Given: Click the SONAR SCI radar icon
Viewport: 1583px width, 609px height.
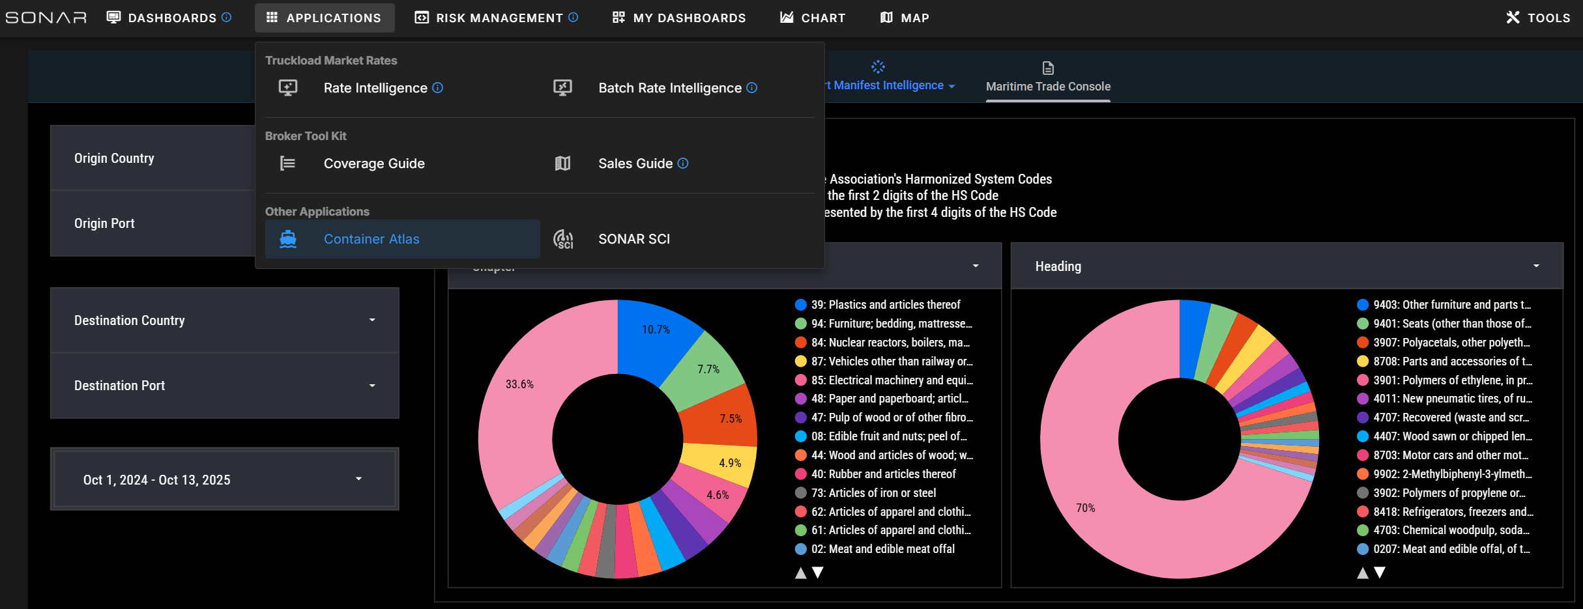Looking at the screenshot, I should tap(562, 239).
